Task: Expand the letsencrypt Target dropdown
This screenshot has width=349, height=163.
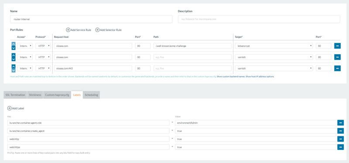Action: pyautogui.click(x=274, y=46)
